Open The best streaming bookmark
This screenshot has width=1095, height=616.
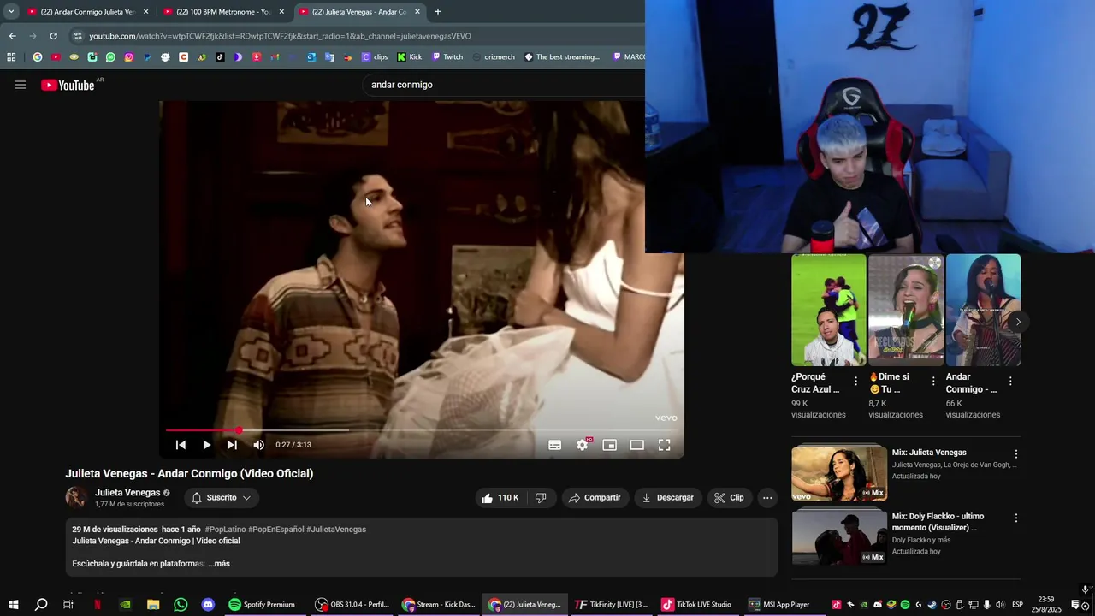tap(562, 57)
